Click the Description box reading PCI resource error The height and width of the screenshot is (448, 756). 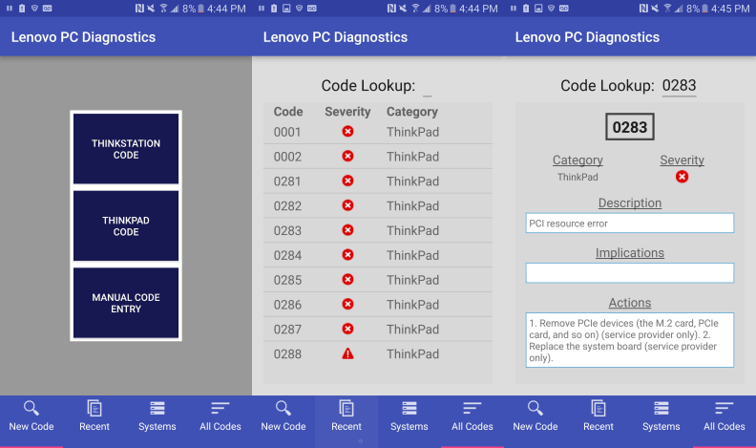[x=630, y=223]
